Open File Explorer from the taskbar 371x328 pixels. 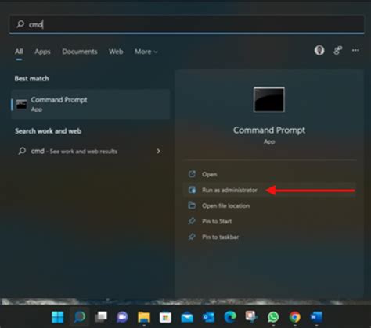(x=144, y=317)
